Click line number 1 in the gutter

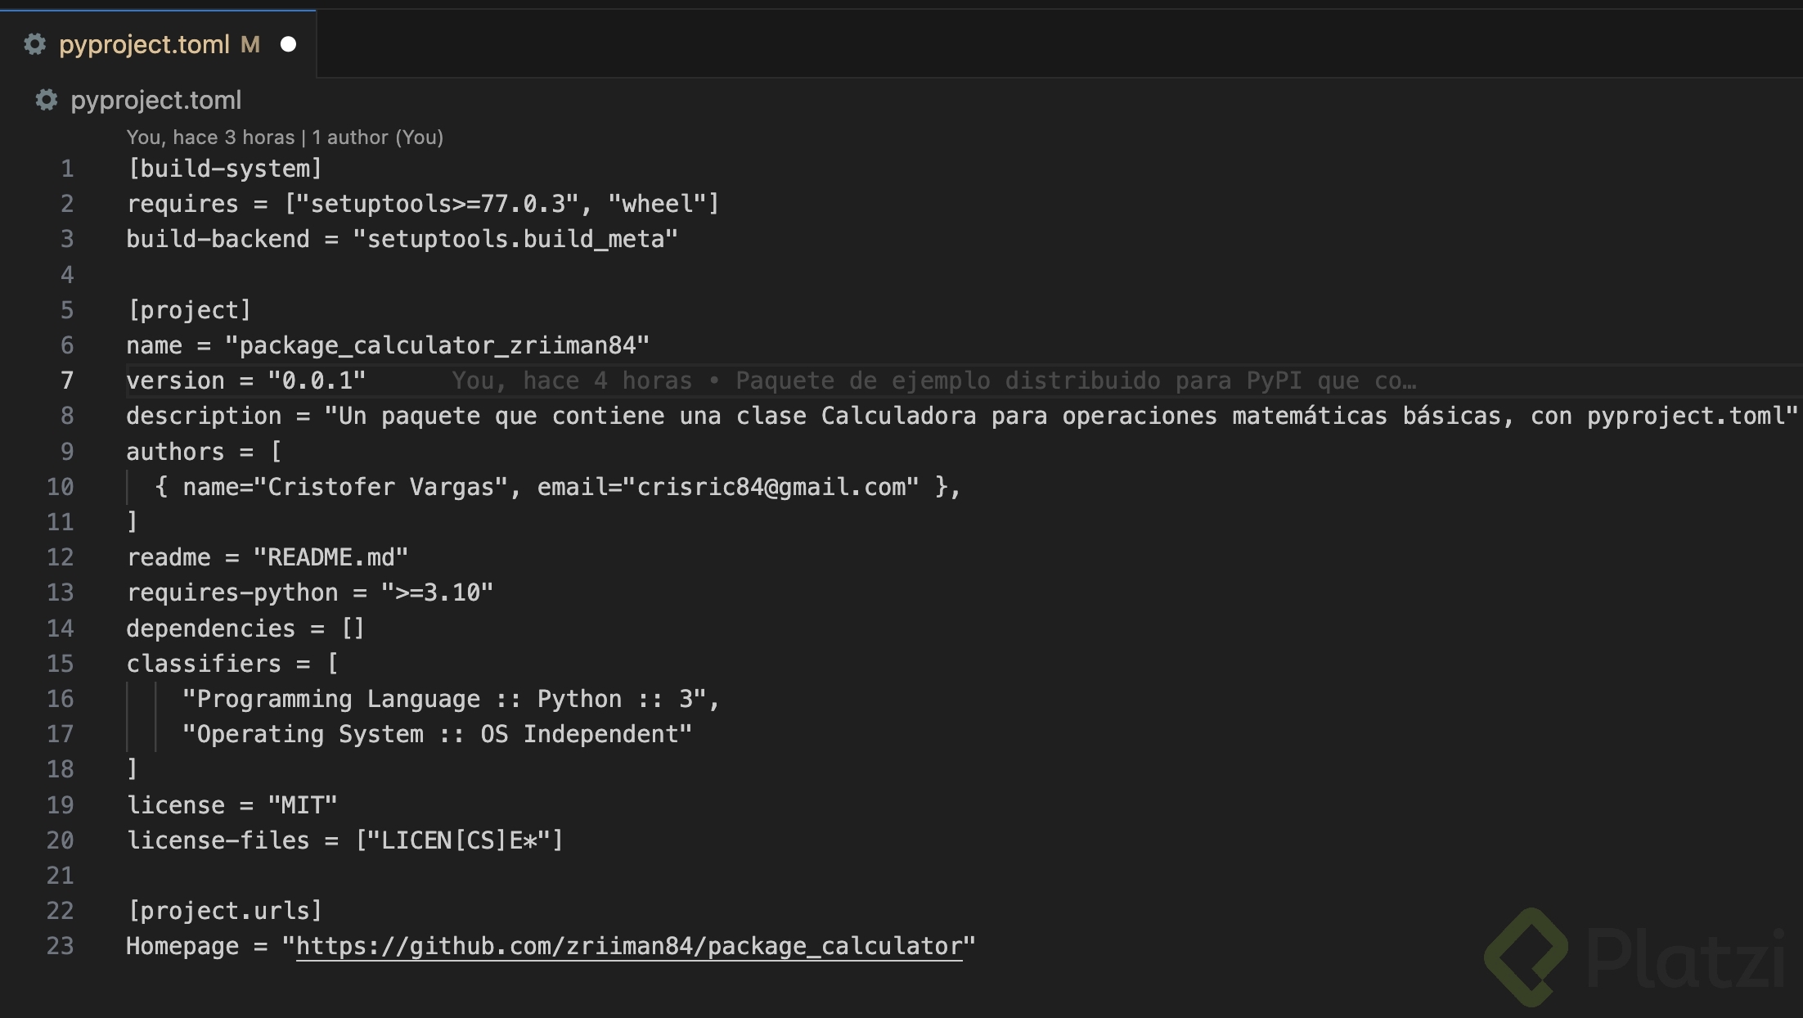pyautogui.click(x=67, y=169)
